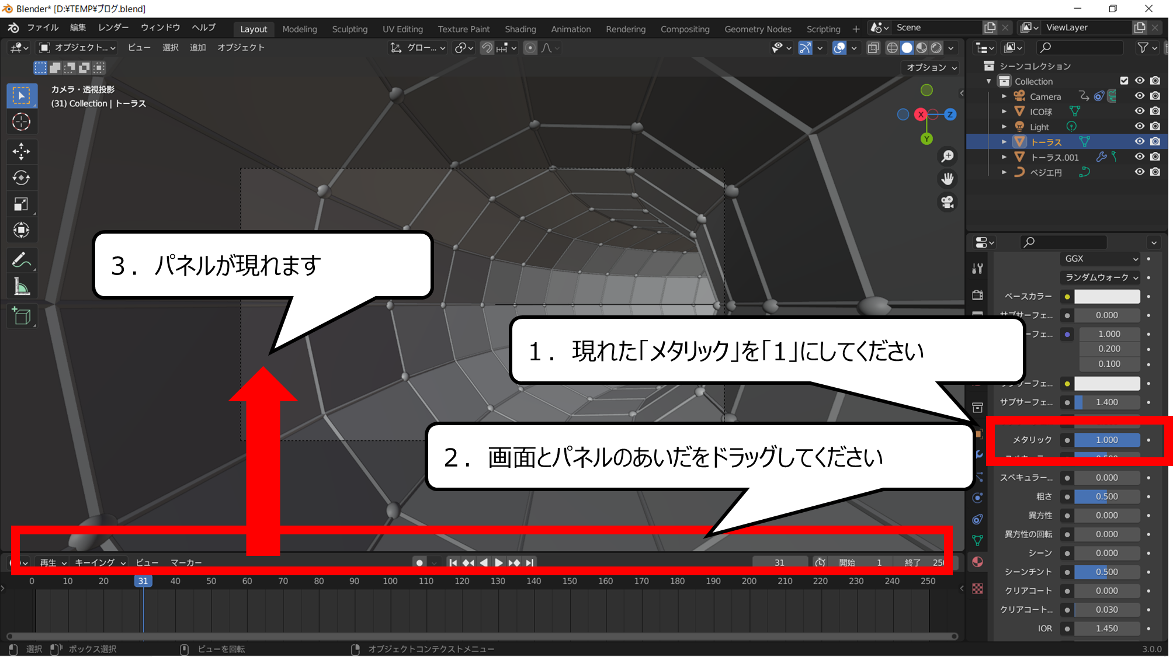This screenshot has width=1173, height=657.
Task: Click the current frame field showing 31
Action: (x=779, y=562)
